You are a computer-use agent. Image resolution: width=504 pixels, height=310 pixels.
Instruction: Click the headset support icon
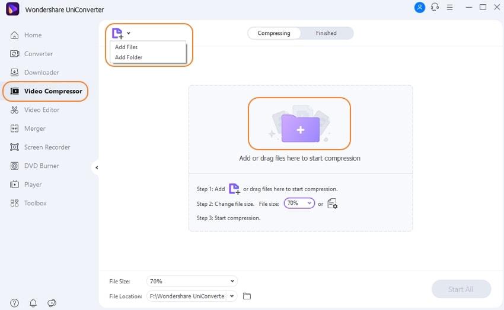(435, 7)
